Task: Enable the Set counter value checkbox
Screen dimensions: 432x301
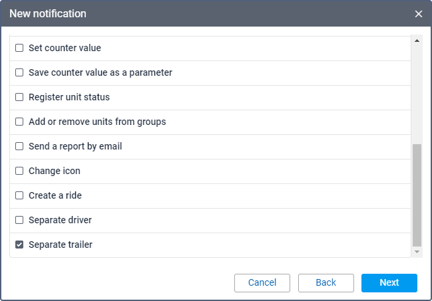Action: coord(19,48)
